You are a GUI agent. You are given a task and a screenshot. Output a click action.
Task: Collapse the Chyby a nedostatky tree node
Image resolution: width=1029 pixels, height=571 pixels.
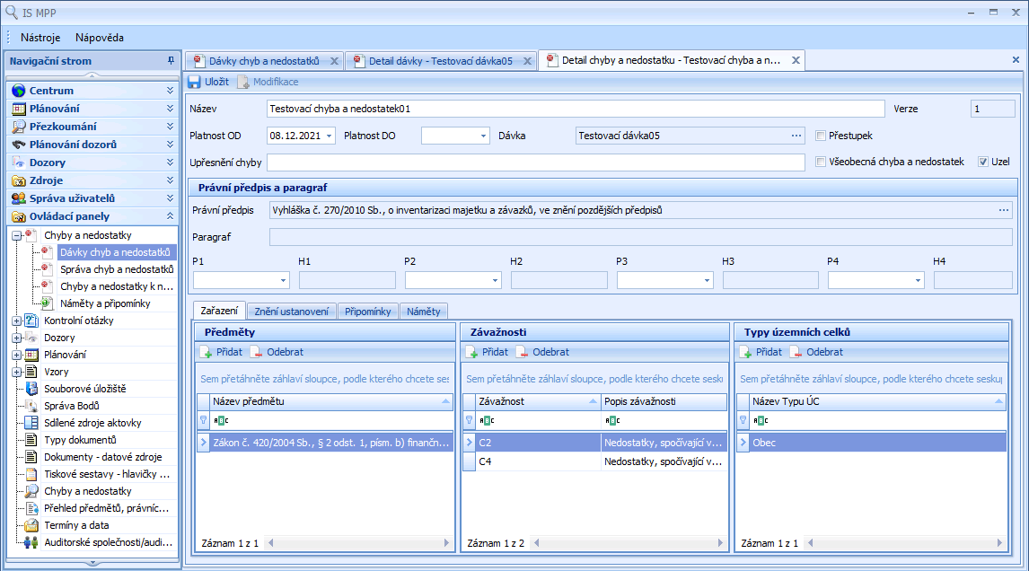pos(16,235)
